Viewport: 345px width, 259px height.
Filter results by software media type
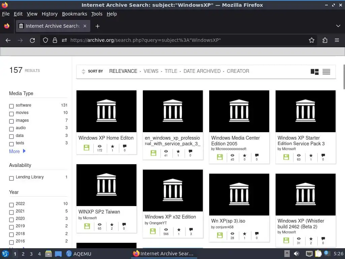(x=11, y=106)
